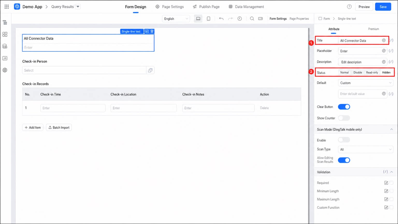Click the Add Item button
The height and width of the screenshot is (224, 398).
pos(33,127)
